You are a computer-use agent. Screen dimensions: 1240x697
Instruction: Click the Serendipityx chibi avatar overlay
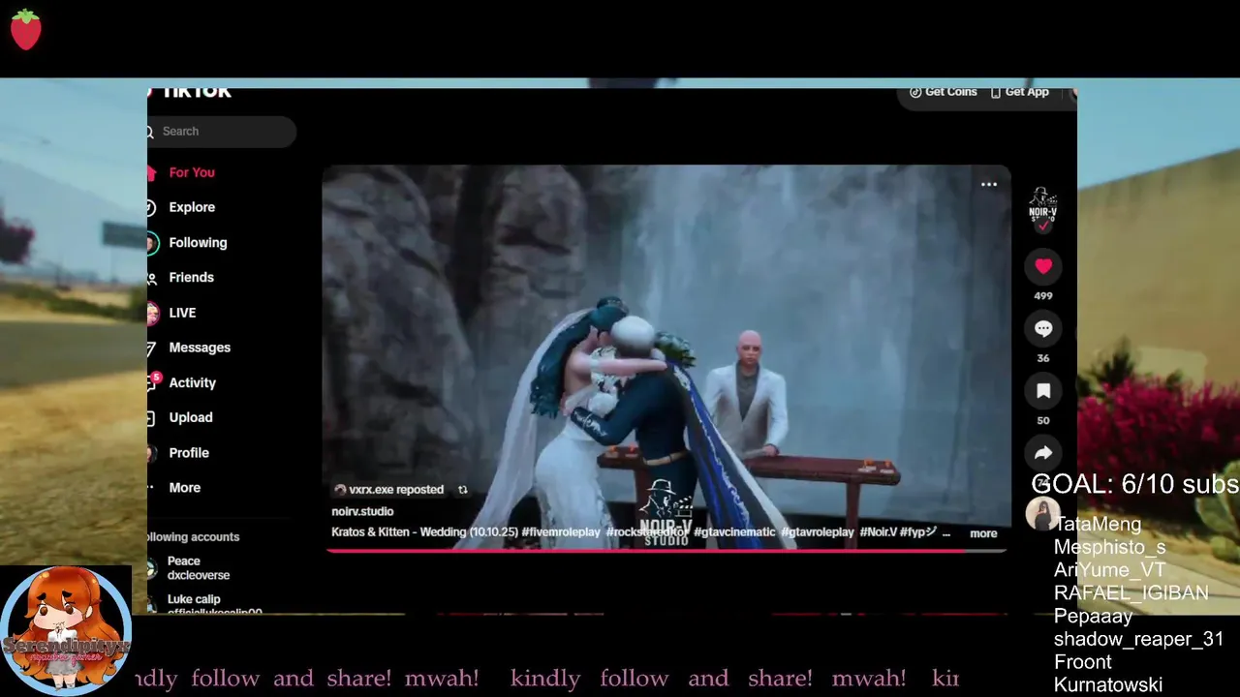[x=66, y=630]
